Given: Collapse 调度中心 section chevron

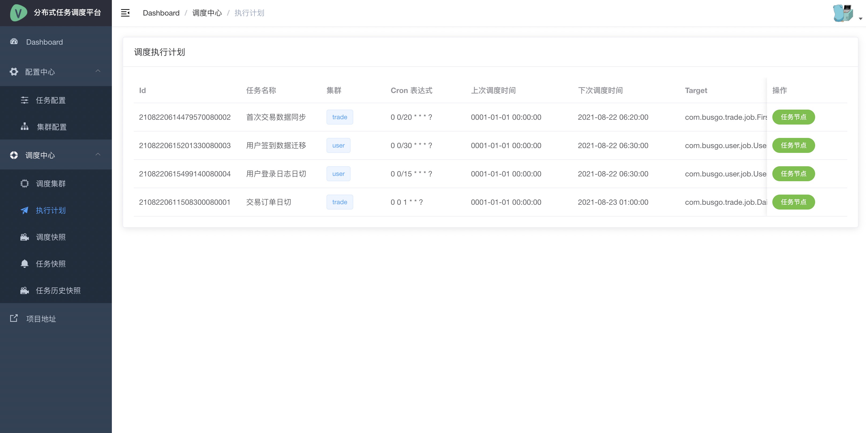Looking at the screenshot, I should [98, 155].
